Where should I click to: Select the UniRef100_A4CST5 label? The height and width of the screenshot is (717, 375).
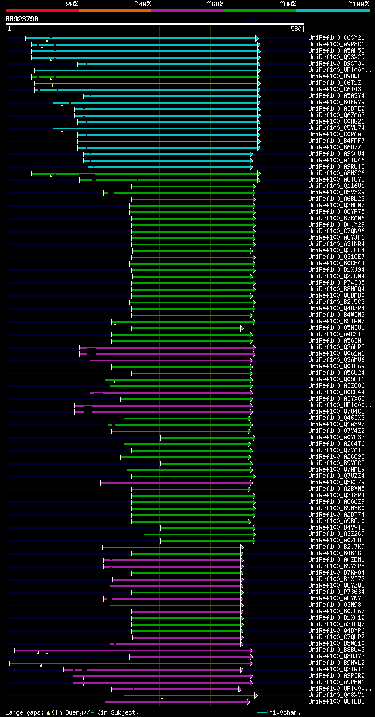coord(336,334)
